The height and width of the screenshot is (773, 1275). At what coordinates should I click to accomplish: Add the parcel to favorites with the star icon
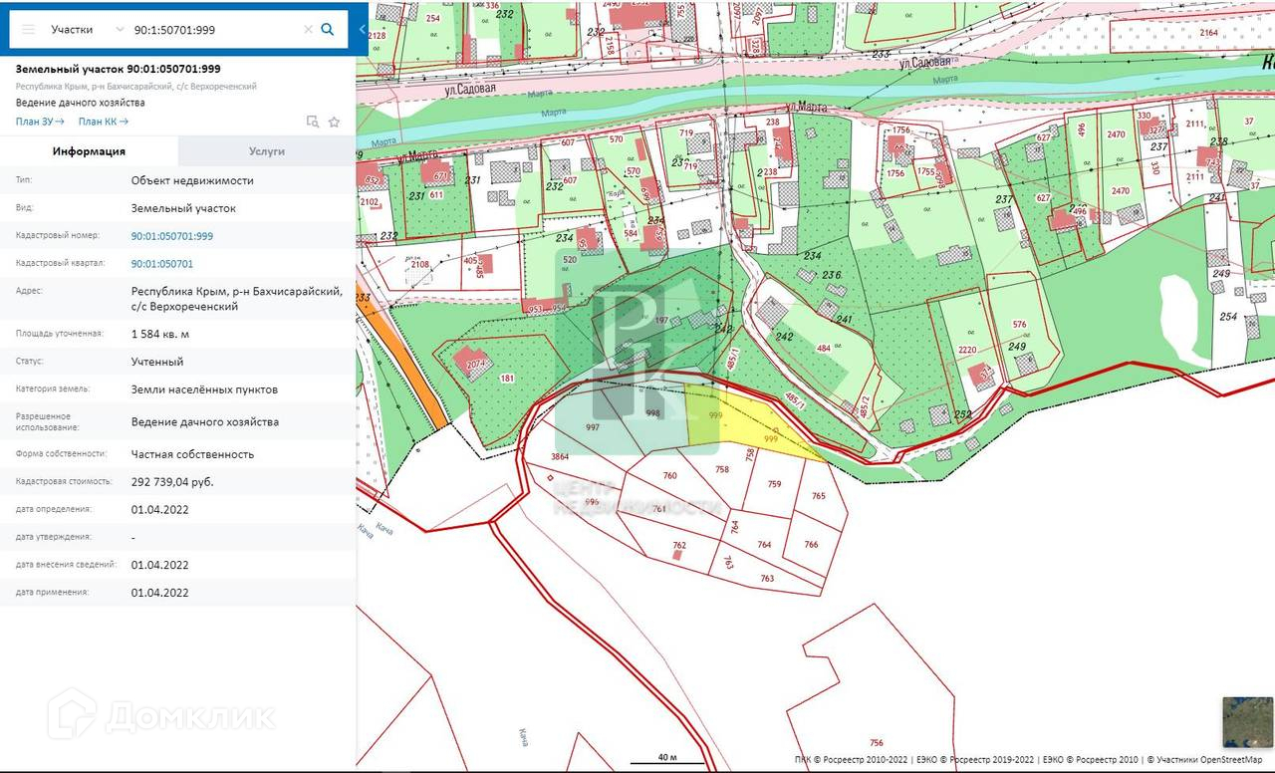[335, 122]
